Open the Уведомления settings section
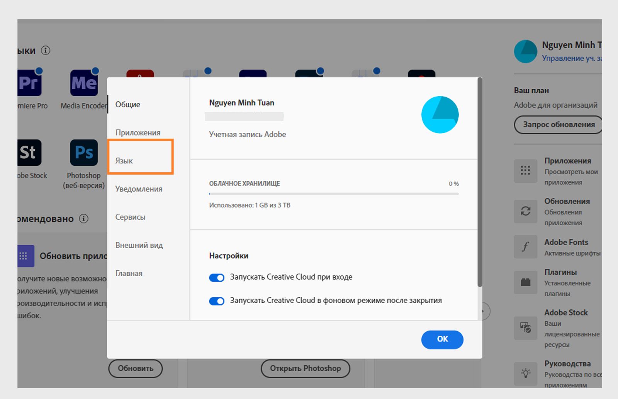The width and height of the screenshot is (618, 399). tap(139, 189)
